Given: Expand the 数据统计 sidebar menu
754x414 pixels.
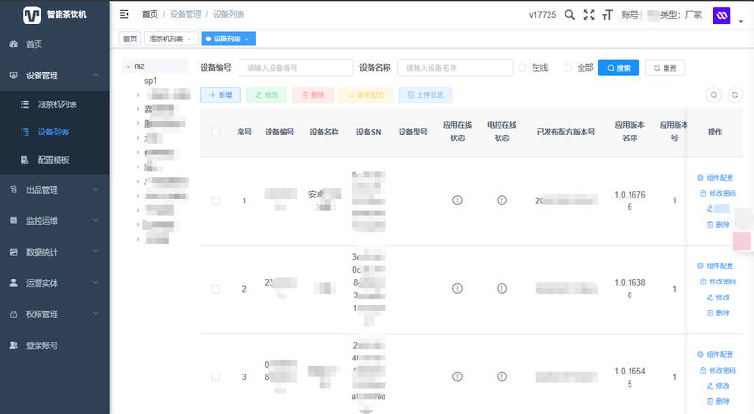Looking at the screenshot, I should coord(55,252).
